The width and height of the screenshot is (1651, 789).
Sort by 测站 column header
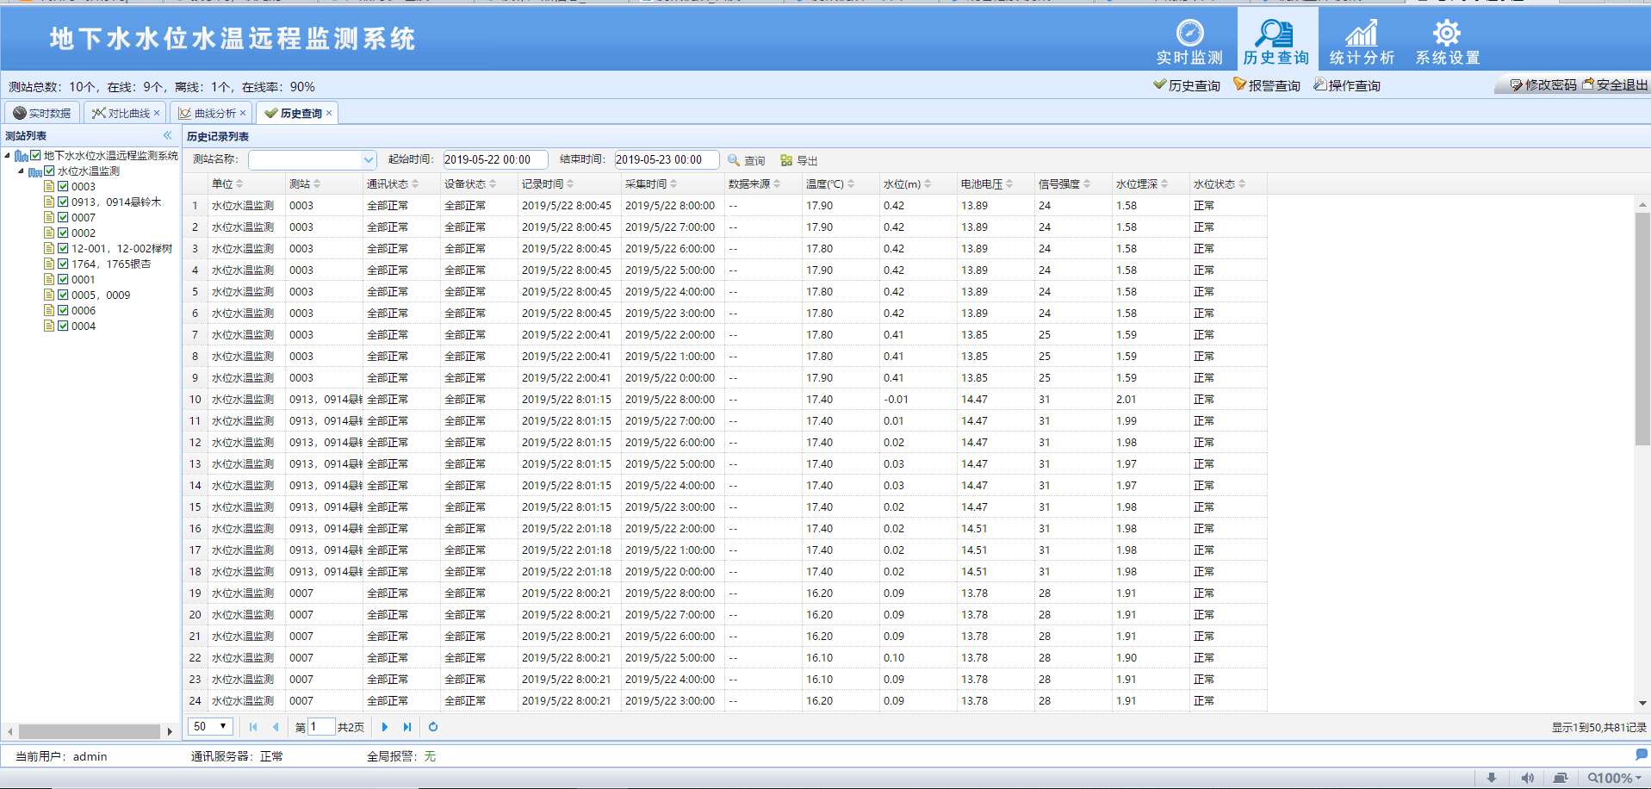click(305, 183)
